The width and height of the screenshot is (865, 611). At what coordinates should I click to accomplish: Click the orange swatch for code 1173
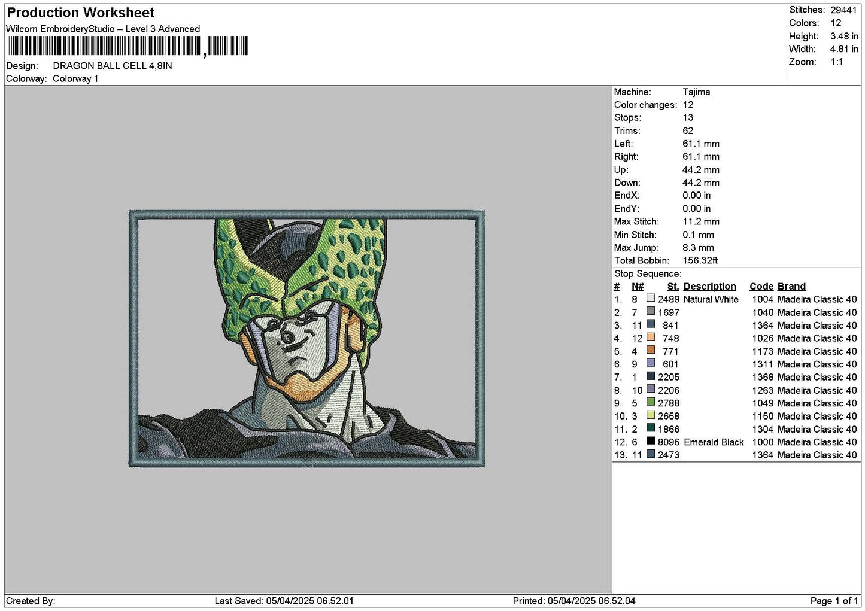[651, 350]
